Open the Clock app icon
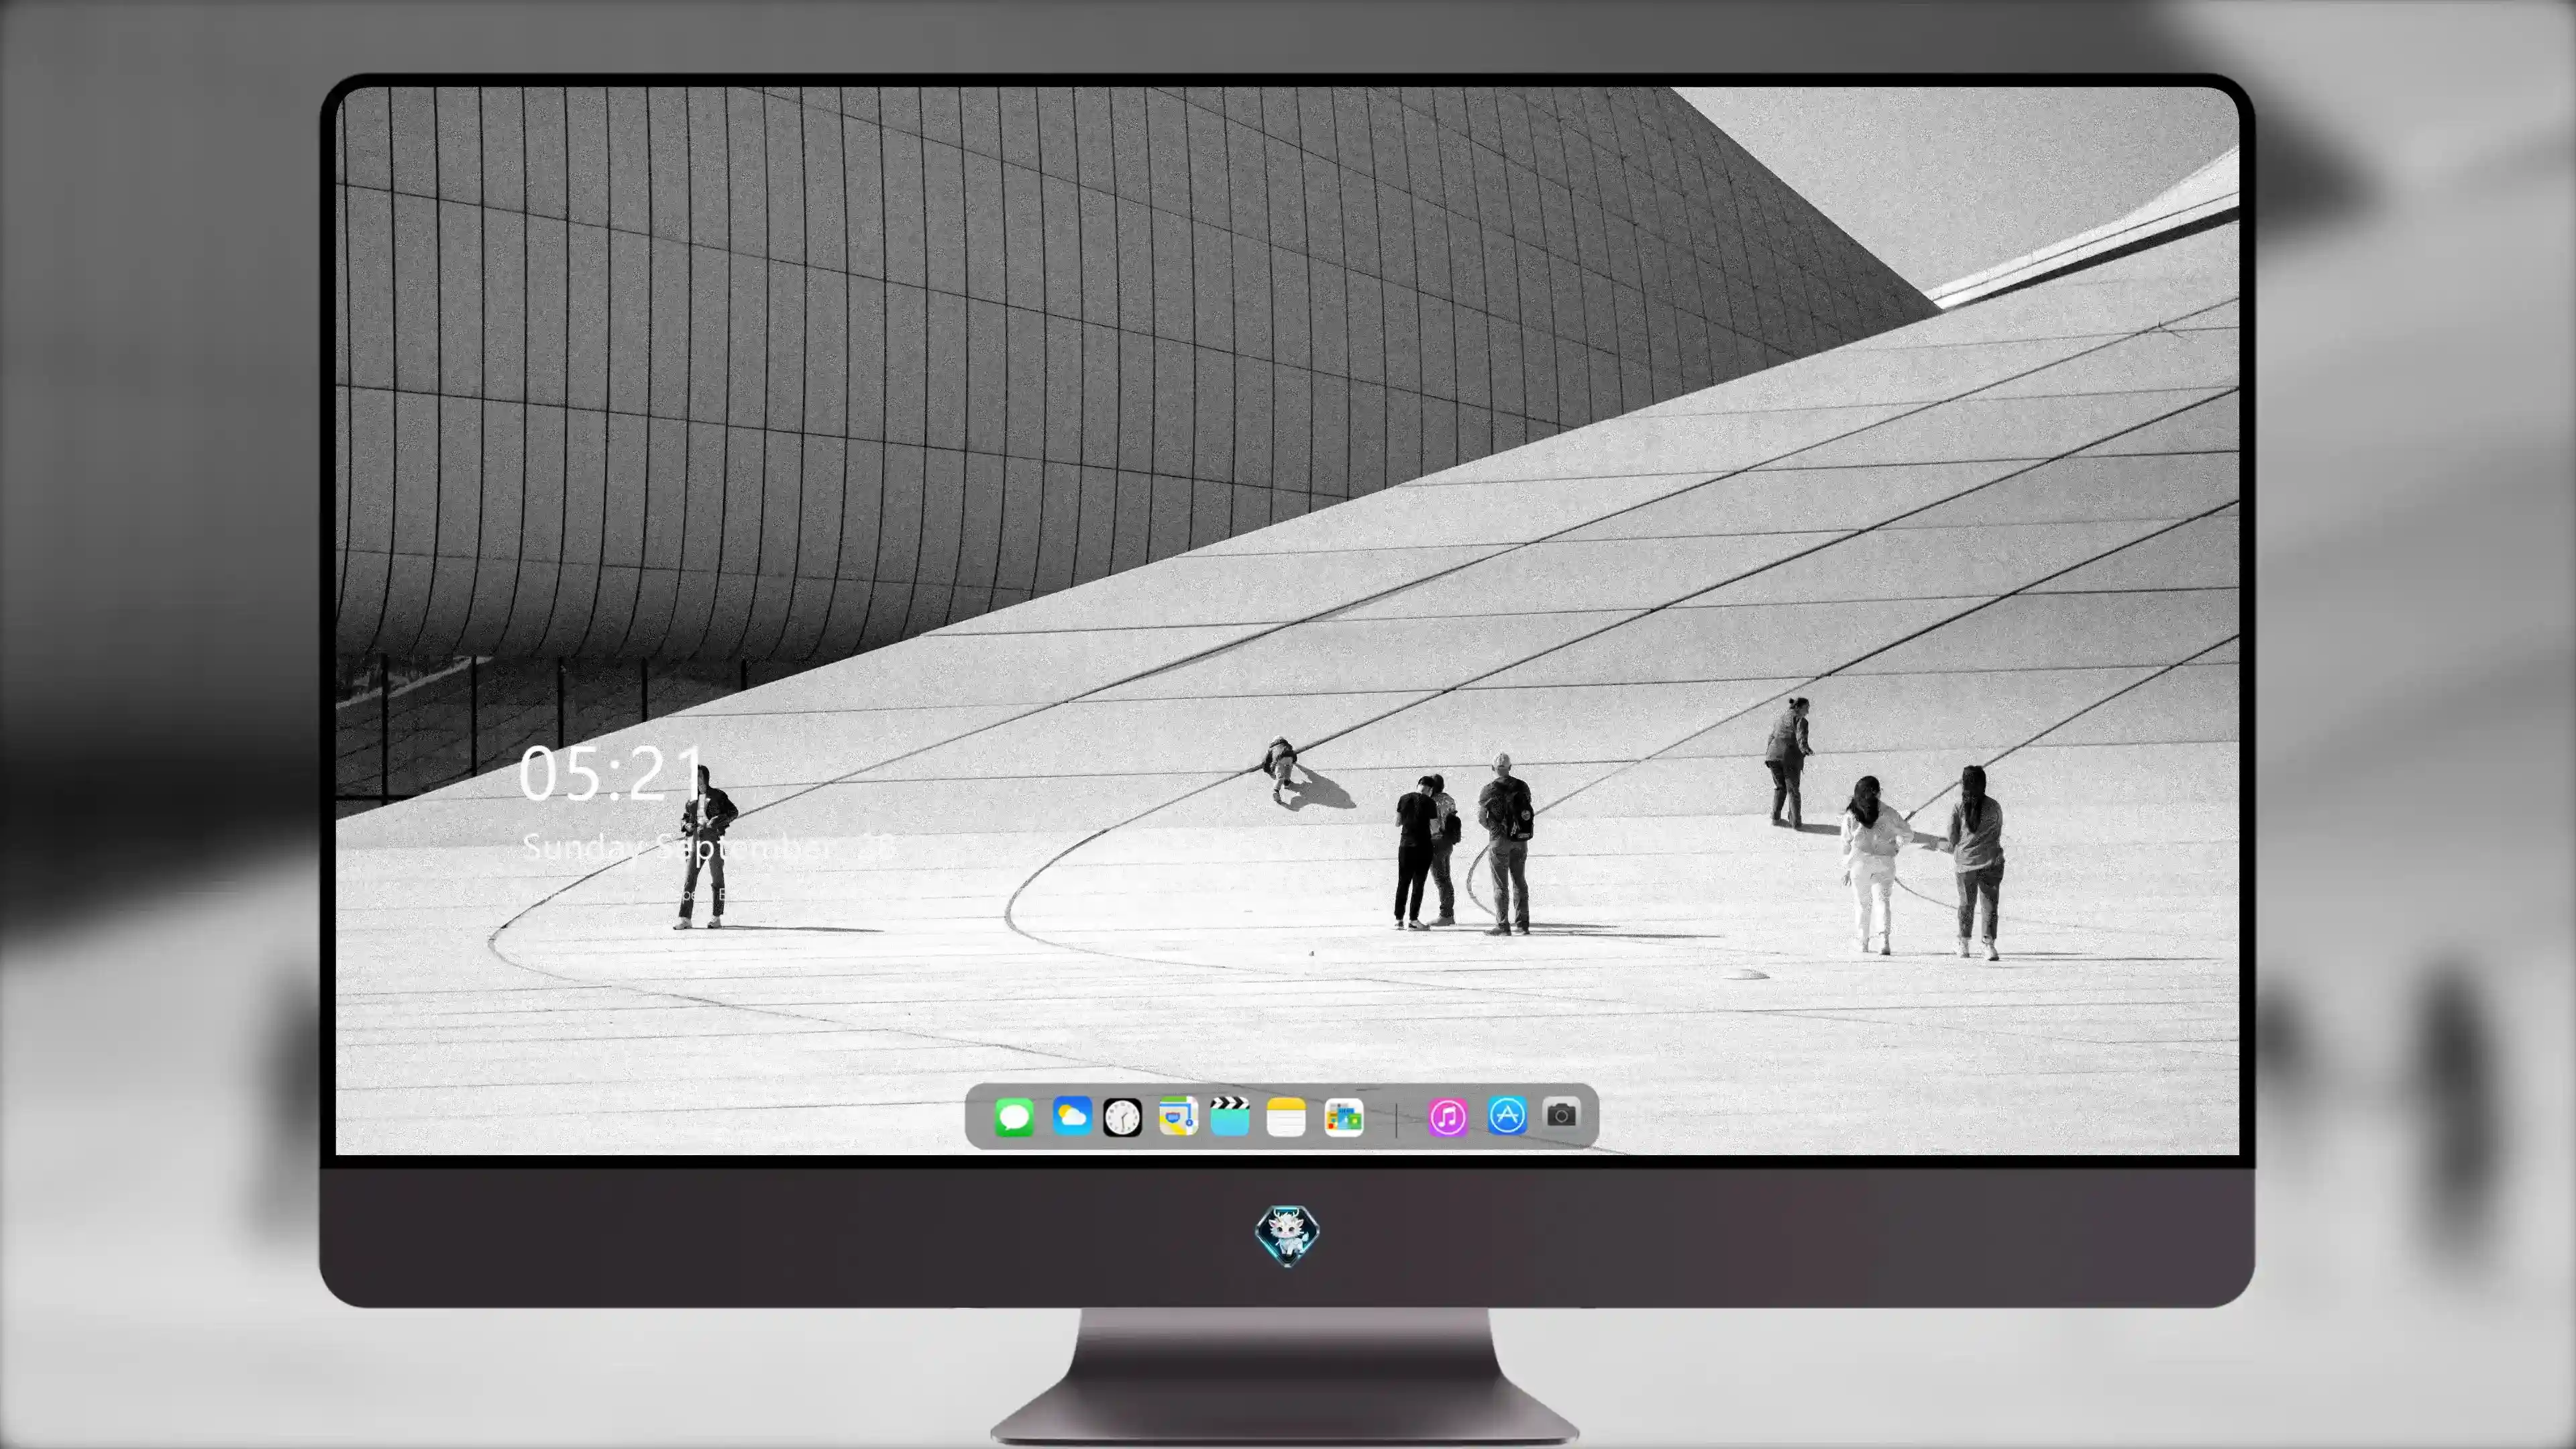The height and width of the screenshot is (1449, 2576). click(1122, 1117)
